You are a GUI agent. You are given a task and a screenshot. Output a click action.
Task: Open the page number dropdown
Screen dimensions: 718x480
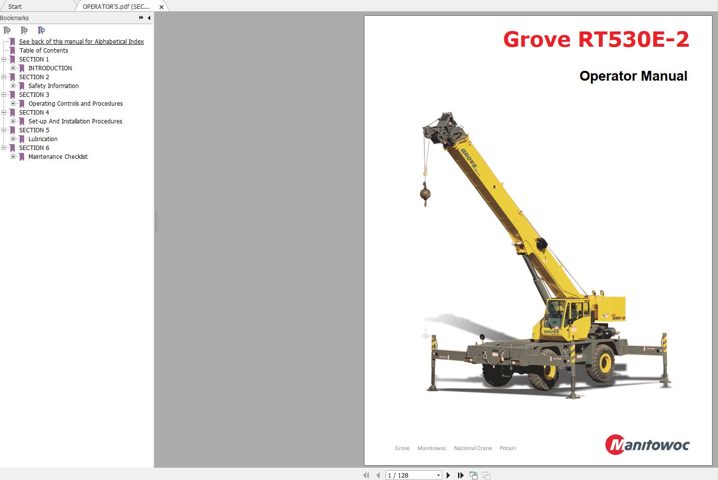438,475
